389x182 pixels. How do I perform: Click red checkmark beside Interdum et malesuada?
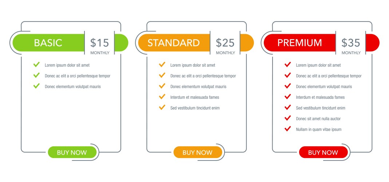pyautogui.click(x=287, y=97)
